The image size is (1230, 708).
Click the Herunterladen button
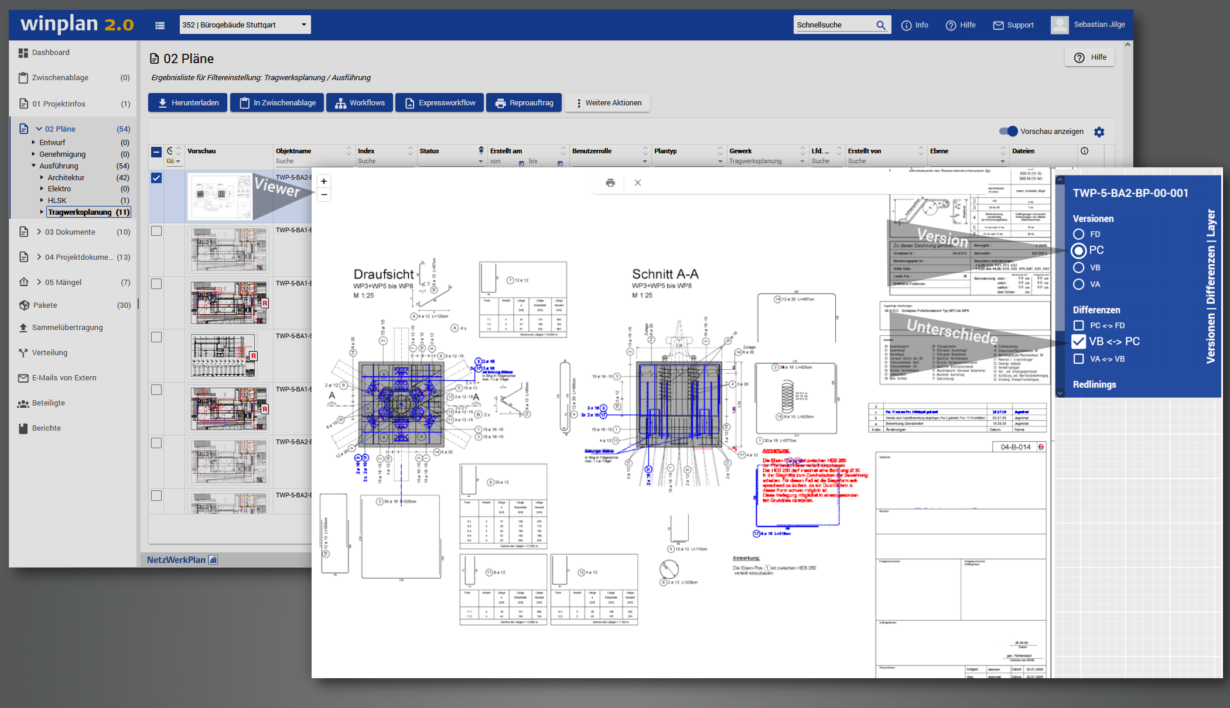(x=187, y=102)
